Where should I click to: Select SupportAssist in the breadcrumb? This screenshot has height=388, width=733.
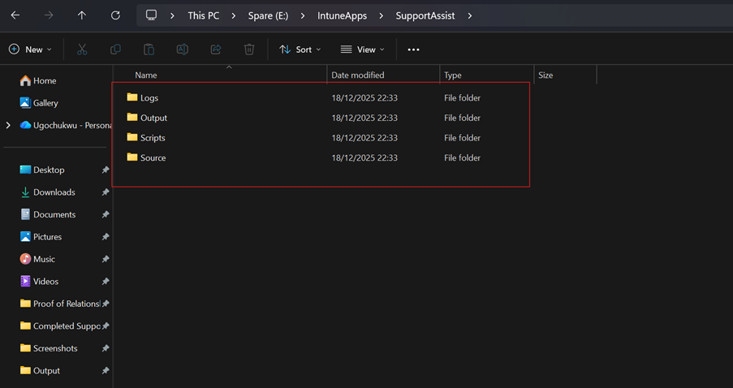[x=425, y=15]
